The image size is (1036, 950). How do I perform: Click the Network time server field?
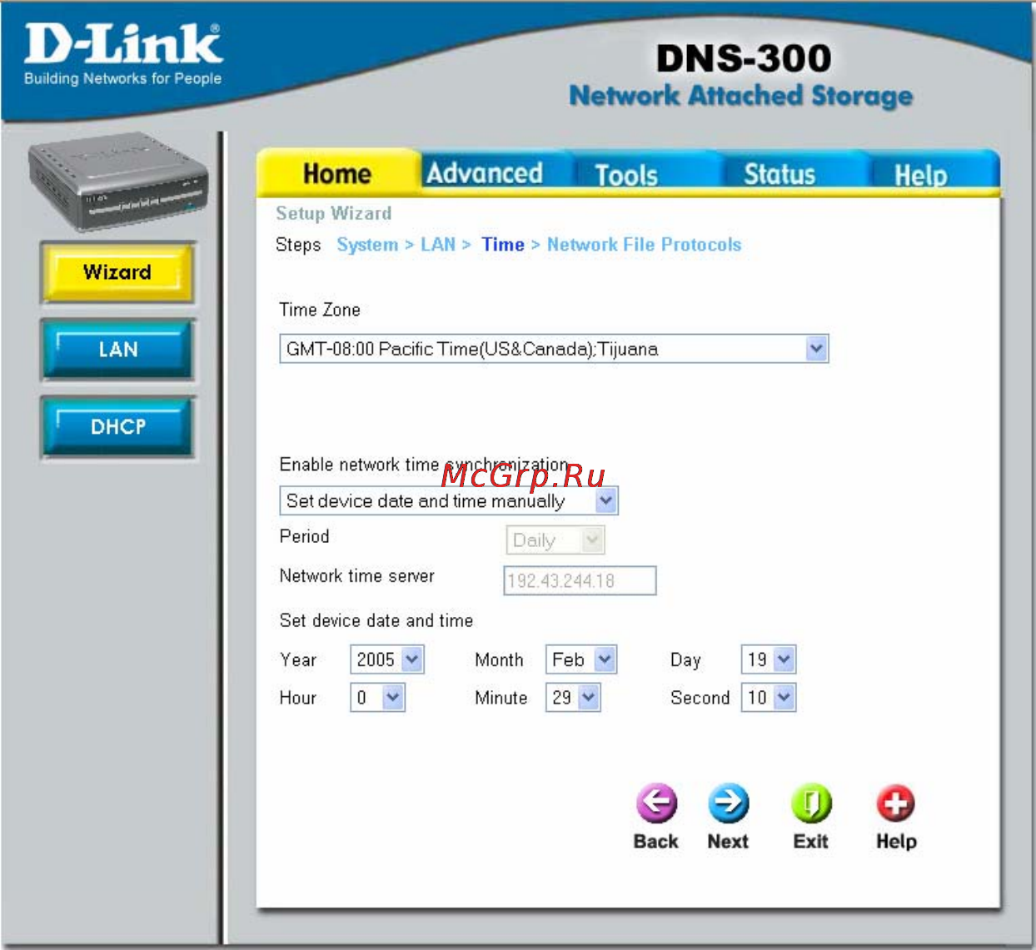[x=580, y=580]
